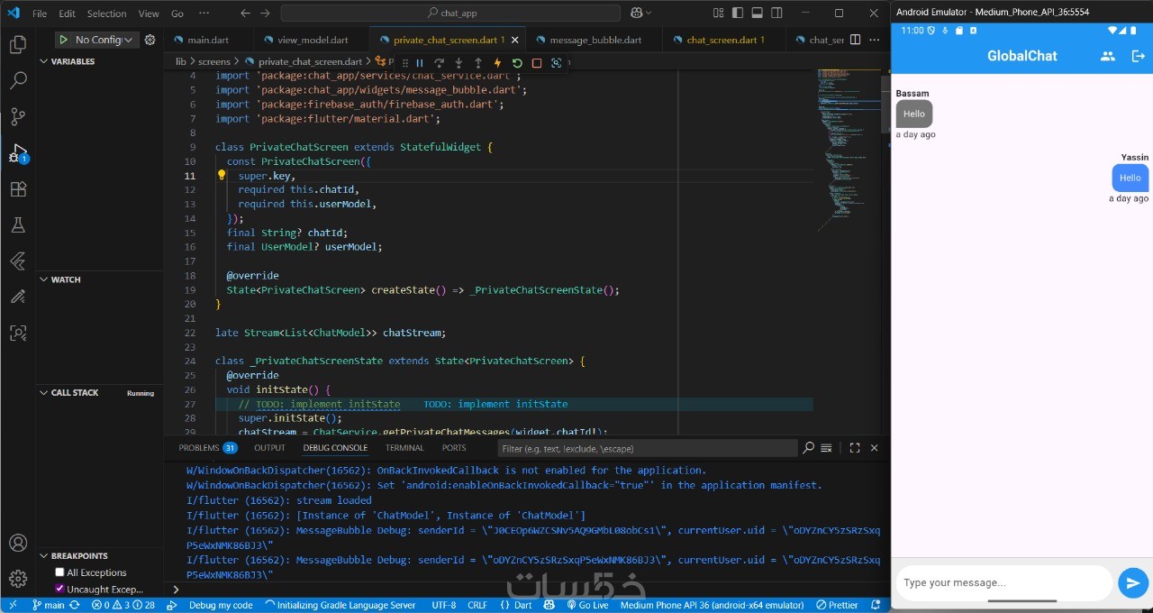Open the Selection menu

click(106, 14)
